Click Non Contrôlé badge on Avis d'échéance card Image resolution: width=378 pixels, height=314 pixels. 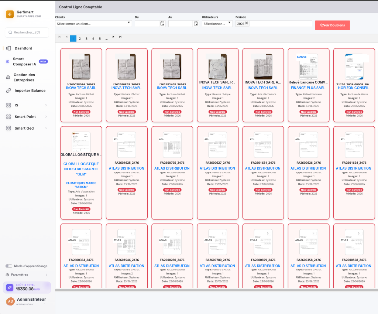click(263, 112)
